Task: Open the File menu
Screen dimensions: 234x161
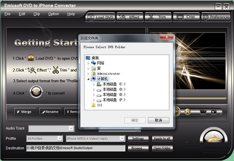Action: 8,14
